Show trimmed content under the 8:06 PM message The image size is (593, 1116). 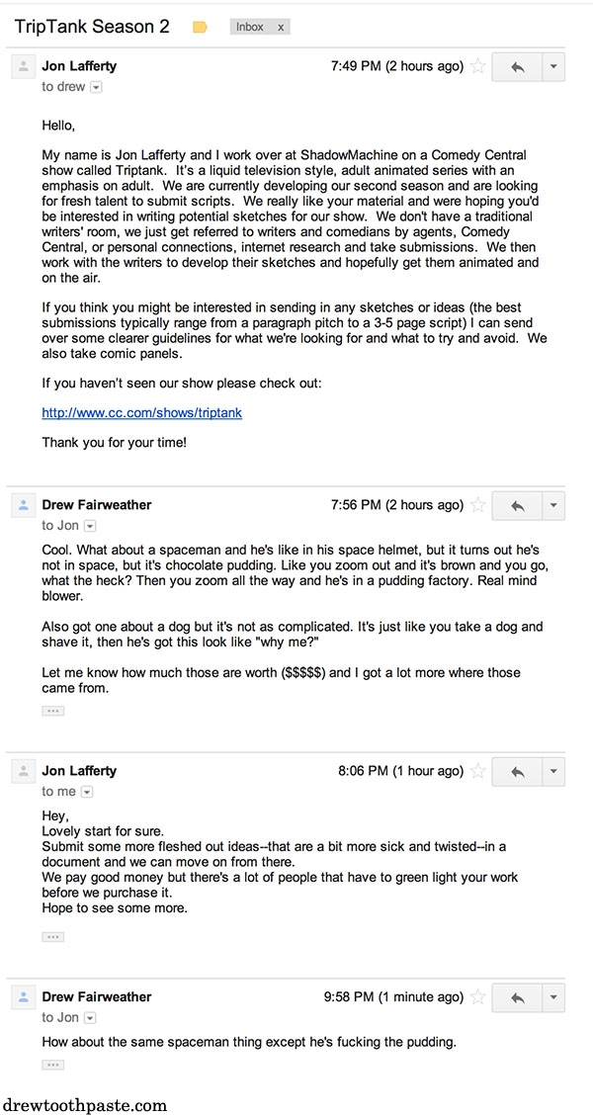point(52,937)
